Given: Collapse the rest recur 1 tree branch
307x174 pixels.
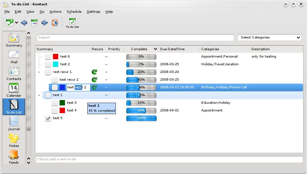Looking at the screenshot, I should [x=39, y=72].
